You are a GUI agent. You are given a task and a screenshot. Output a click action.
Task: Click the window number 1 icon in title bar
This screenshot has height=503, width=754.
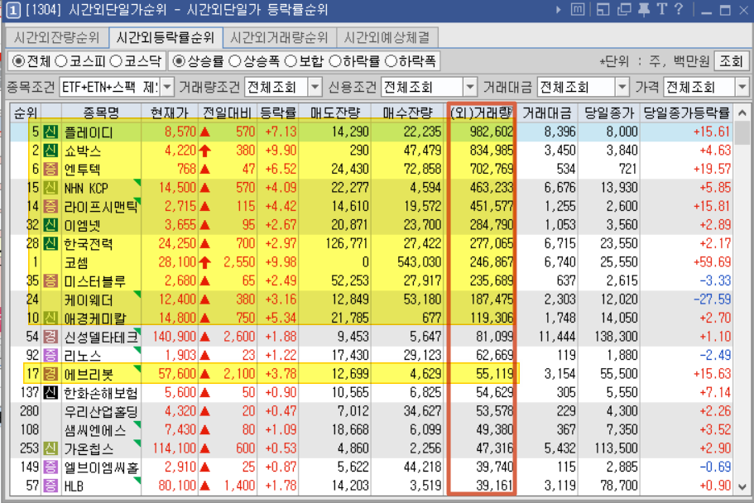click(x=13, y=10)
